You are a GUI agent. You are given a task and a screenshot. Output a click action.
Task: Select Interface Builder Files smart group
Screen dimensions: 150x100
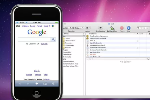(x=70, y=66)
